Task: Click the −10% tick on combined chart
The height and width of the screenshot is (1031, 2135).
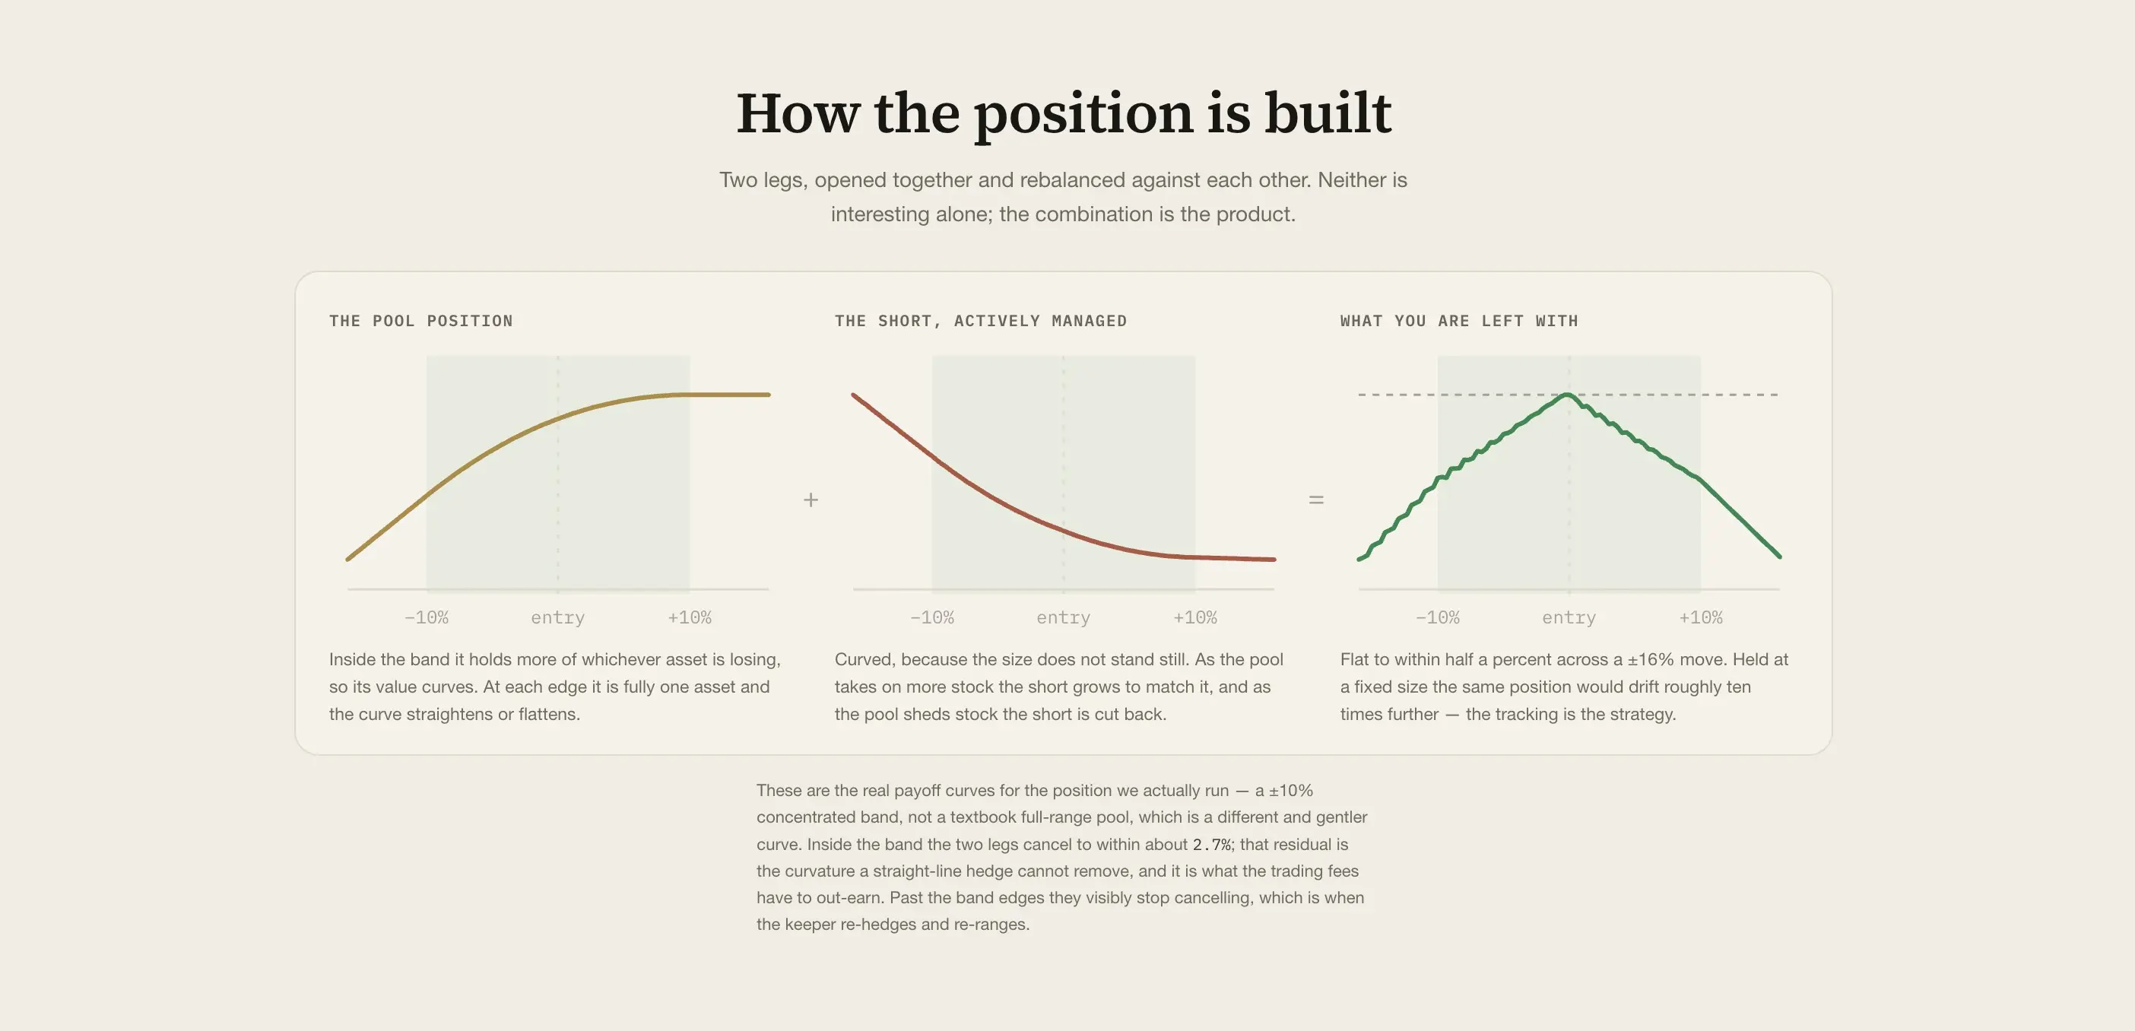Action: coord(1437,617)
